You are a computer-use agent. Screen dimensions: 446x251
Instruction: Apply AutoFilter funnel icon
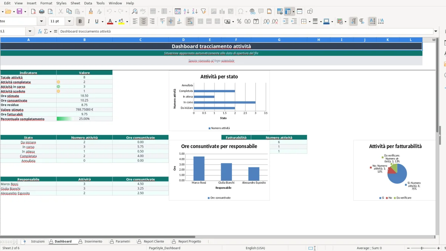pos(204,12)
